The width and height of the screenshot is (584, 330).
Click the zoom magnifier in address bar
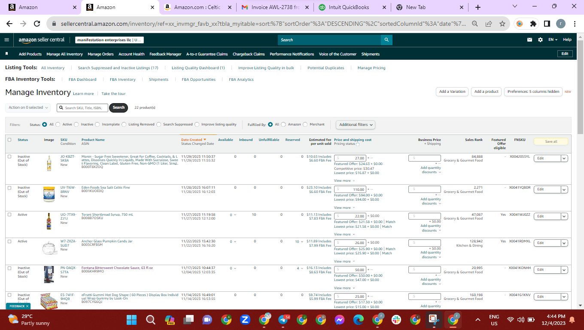(475, 24)
